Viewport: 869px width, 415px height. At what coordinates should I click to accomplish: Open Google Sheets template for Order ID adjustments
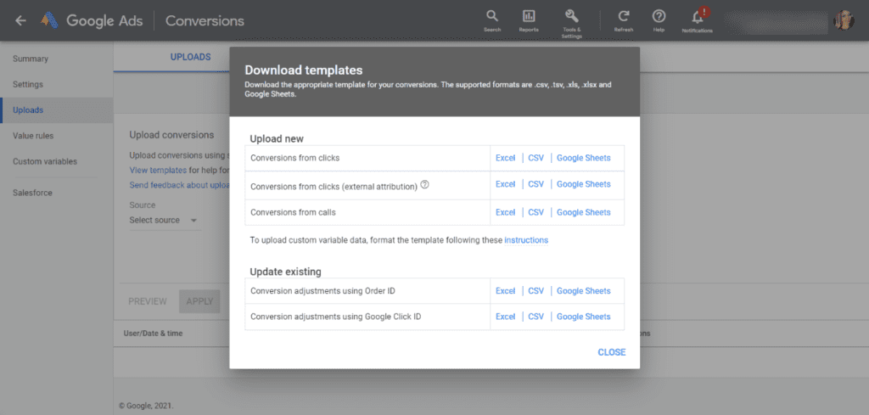pos(584,291)
